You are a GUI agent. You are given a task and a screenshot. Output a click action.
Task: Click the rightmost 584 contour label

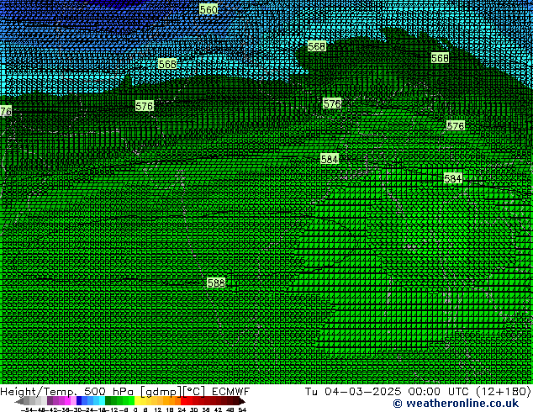(x=453, y=178)
